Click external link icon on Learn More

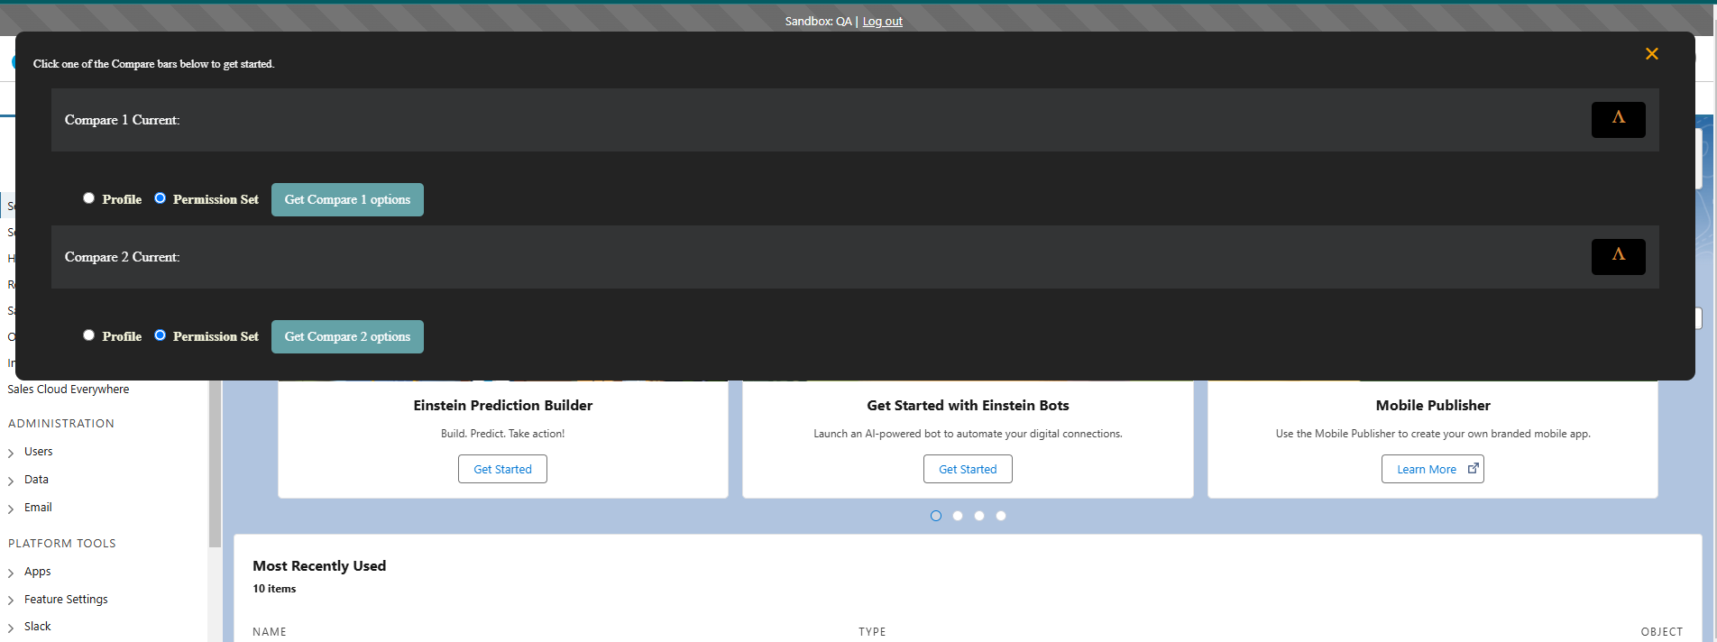1473,468
